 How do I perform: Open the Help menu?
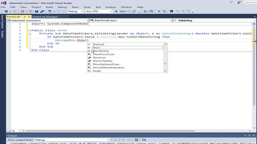pyautogui.click(x=140, y=7)
